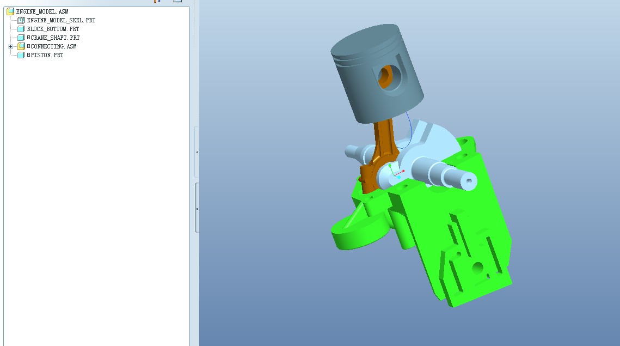Select ENGINE_MODEL_SKEL.PRT in the model tree
Screen dimensions: 620x346
point(62,20)
